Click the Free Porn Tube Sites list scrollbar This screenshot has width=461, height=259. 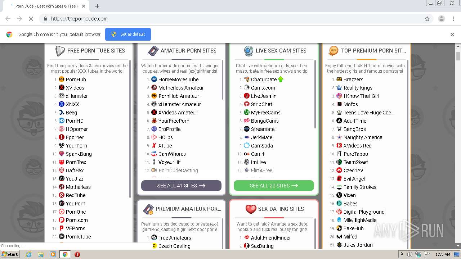click(x=130, y=129)
